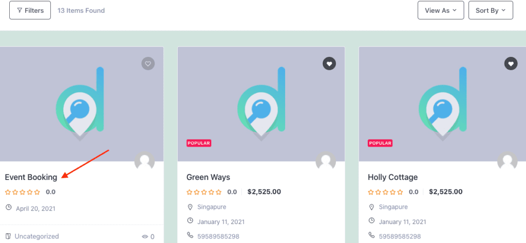Click the author avatar on Event Booking card
The width and height of the screenshot is (526, 243).
pyautogui.click(x=144, y=161)
